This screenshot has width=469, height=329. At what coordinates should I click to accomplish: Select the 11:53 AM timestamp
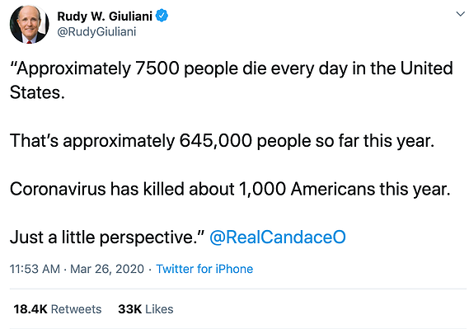tap(35, 269)
